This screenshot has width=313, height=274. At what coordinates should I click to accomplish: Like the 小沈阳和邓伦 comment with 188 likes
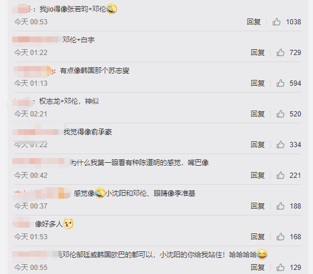click(x=280, y=206)
